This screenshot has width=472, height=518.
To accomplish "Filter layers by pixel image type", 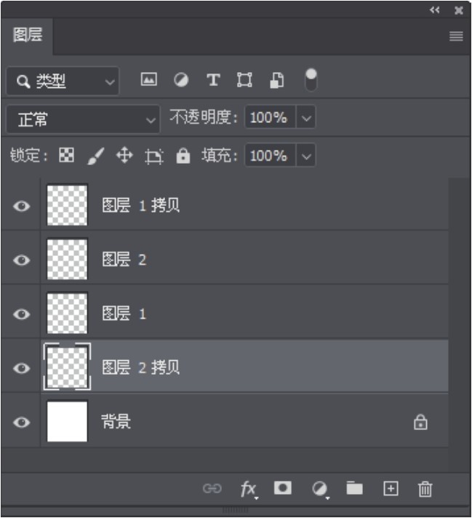I will click(x=148, y=79).
